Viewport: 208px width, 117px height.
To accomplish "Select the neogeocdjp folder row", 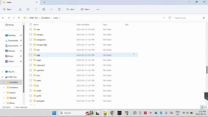I will coord(83,45).
